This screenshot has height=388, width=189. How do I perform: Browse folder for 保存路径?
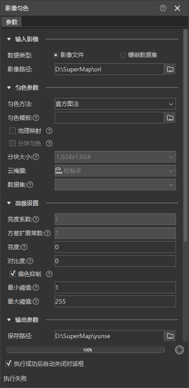tap(170, 336)
